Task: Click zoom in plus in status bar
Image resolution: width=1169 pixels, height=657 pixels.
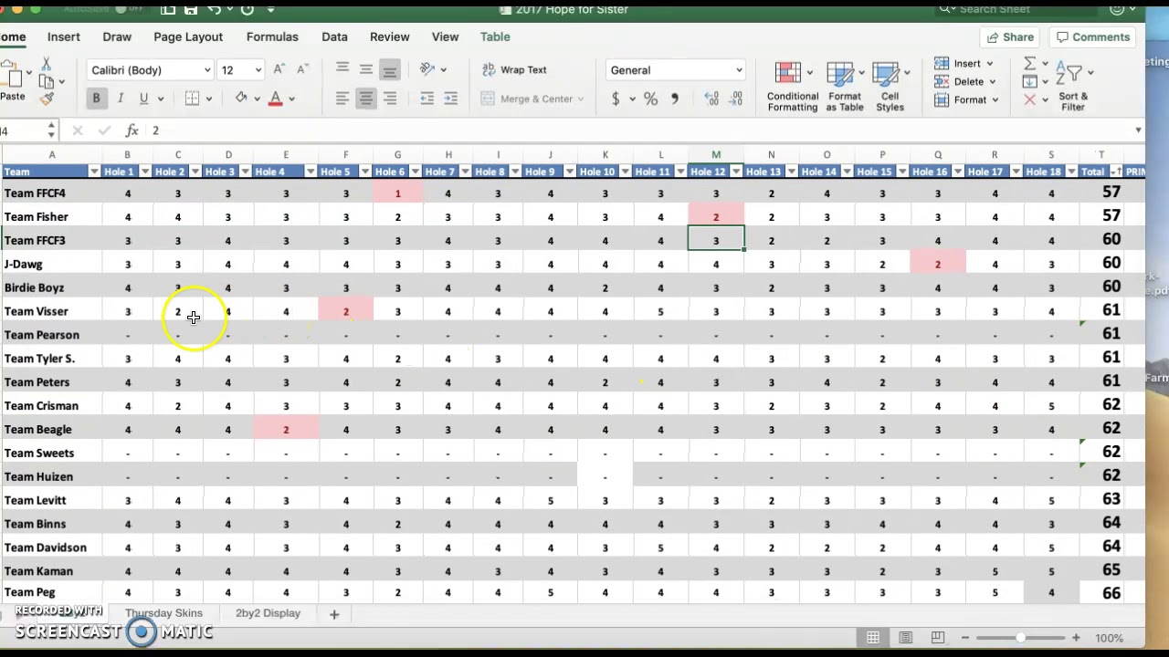Action: 1076,638
